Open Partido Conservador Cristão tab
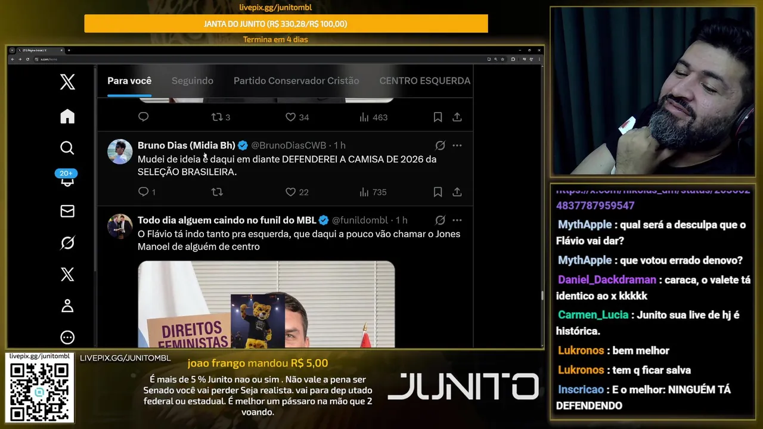763x429 pixels. [296, 80]
